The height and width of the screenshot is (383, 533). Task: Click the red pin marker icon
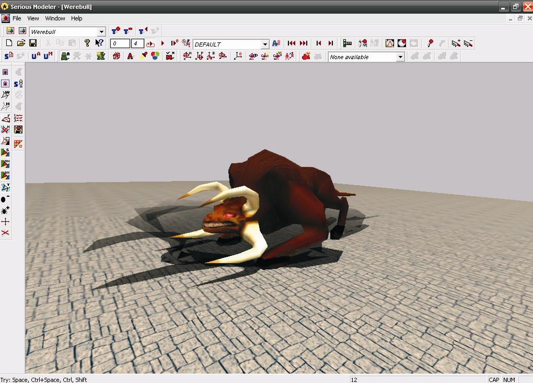430,43
